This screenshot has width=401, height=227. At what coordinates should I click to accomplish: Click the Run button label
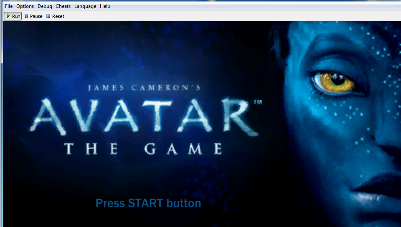click(x=16, y=16)
